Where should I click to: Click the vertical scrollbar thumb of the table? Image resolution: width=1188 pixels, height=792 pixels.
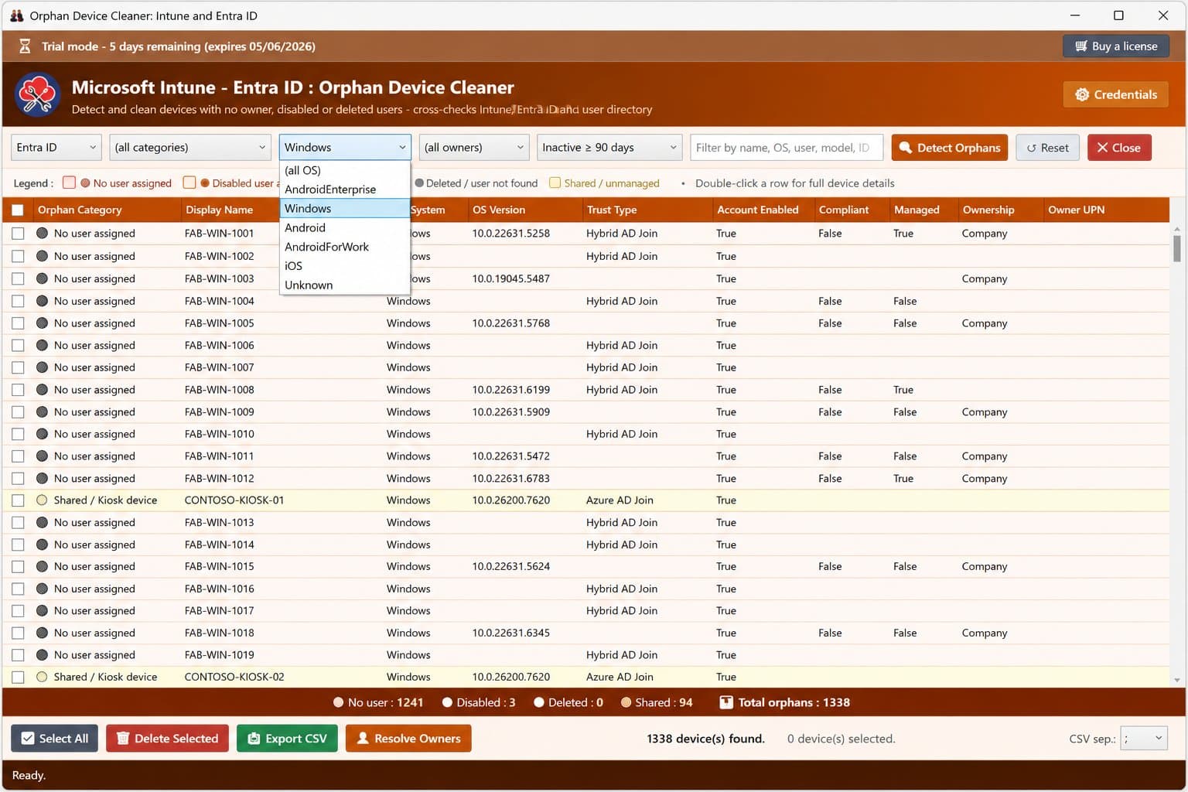click(x=1176, y=249)
